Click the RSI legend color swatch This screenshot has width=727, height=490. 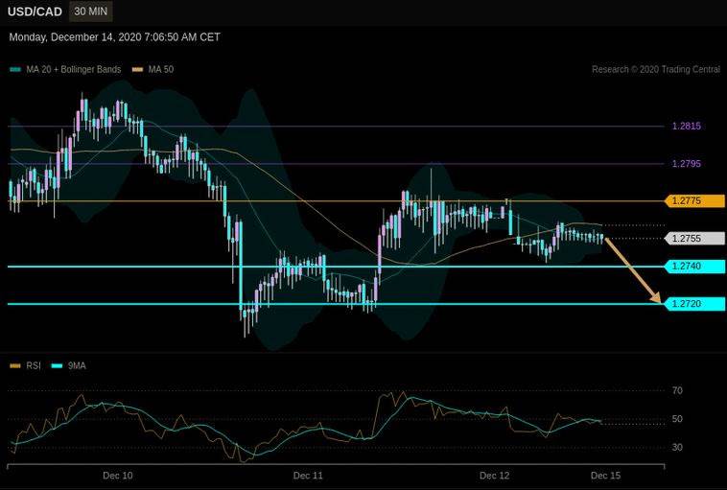(15, 365)
